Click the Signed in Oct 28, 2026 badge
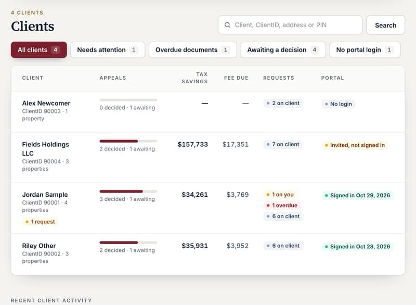The image size is (416, 305). click(x=357, y=247)
